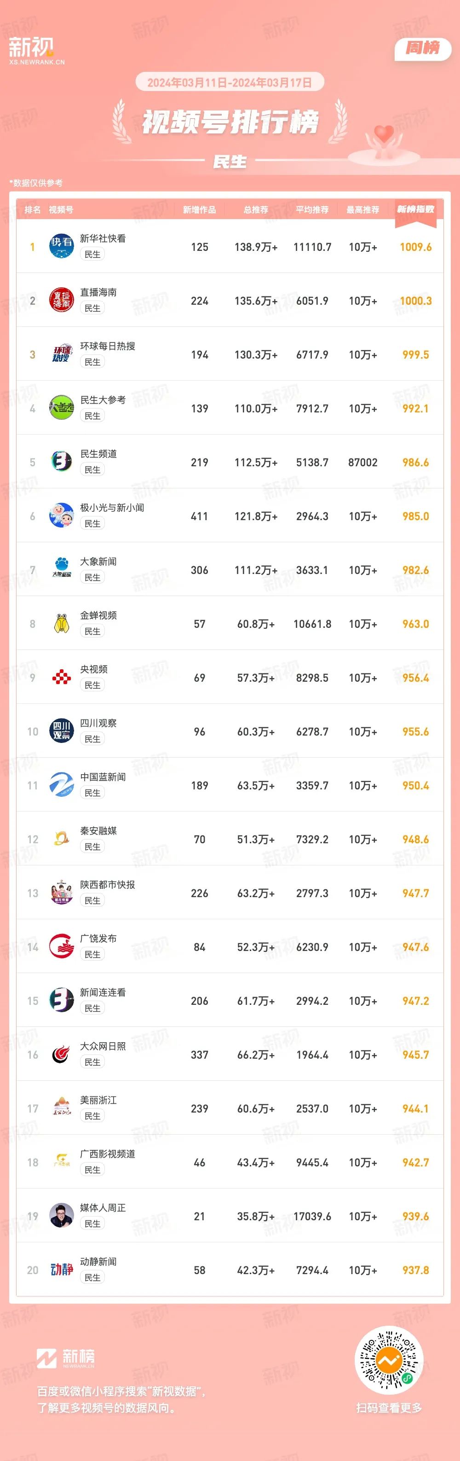Click the 新榜指数 column header
This screenshot has width=460, height=1461.
pos(415,209)
